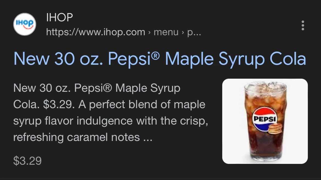Open the Pepsi cola glass thumbnail
The height and width of the screenshot is (180, 321).
click(265, 121)
